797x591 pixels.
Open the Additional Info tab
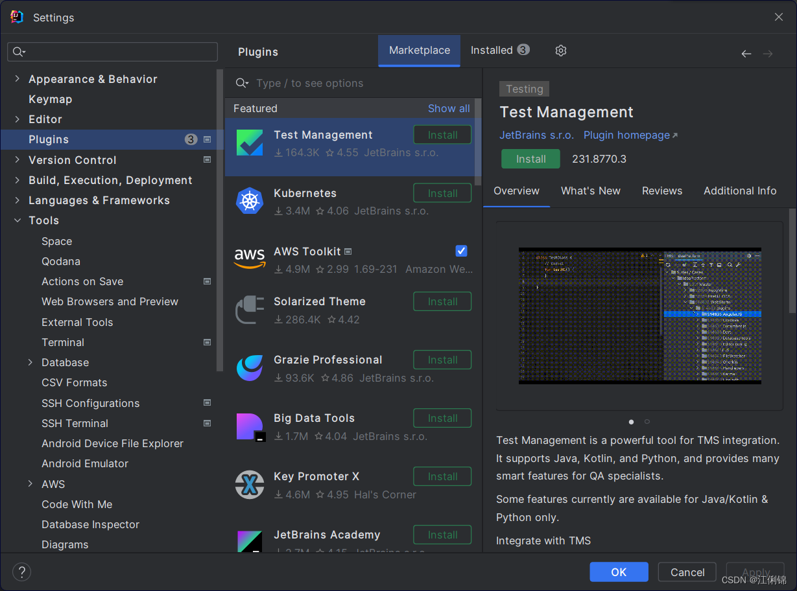click(x=740, y=191)
